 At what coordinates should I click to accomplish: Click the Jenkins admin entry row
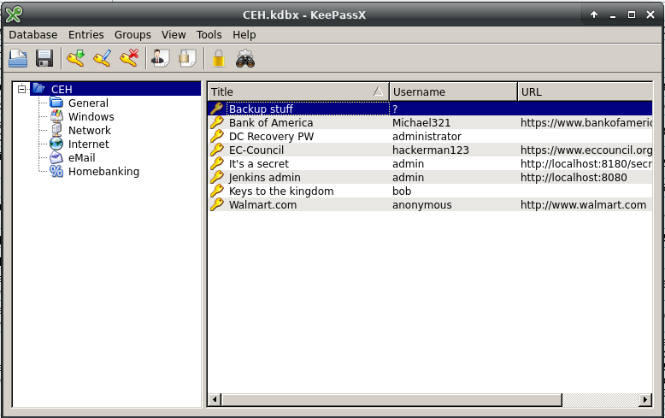(264, 177)
